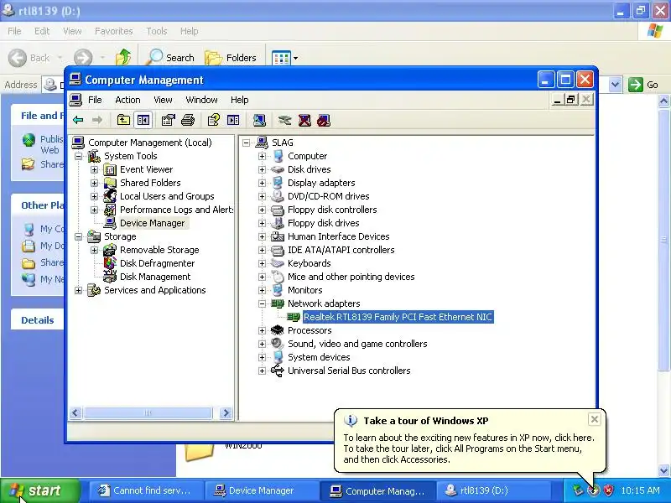Viewport: 671px width, 503px height.
Task: Click the taskbar clock showing 10:15 AM
Action: 640,490
